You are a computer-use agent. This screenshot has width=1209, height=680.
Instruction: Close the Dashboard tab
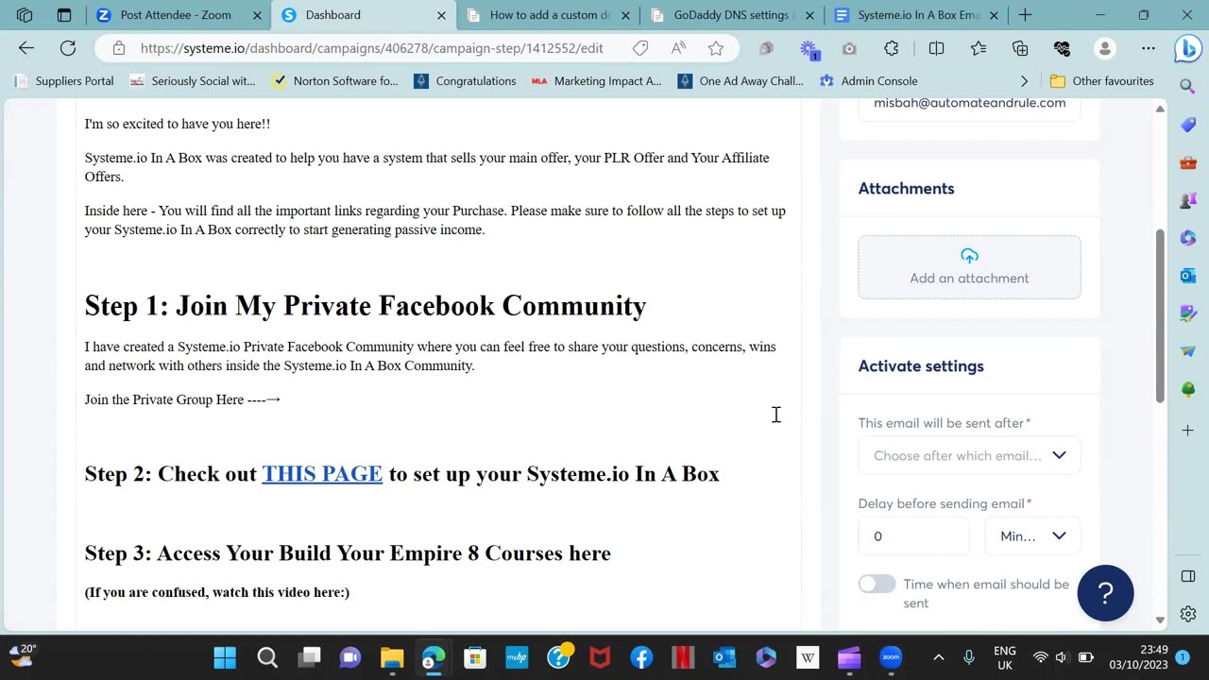441,15
